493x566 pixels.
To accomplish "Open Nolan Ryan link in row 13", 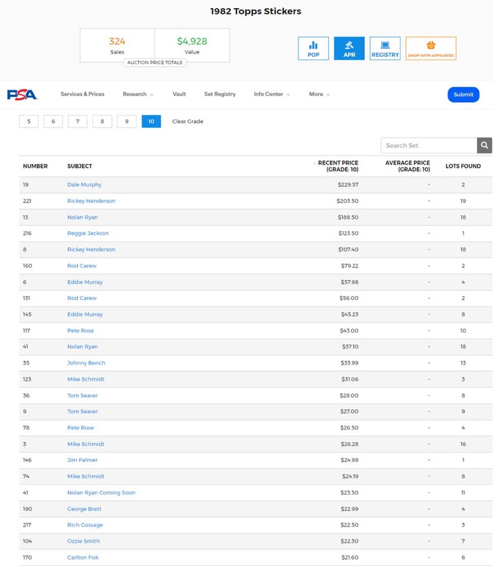I will click(x=82, y=217).
